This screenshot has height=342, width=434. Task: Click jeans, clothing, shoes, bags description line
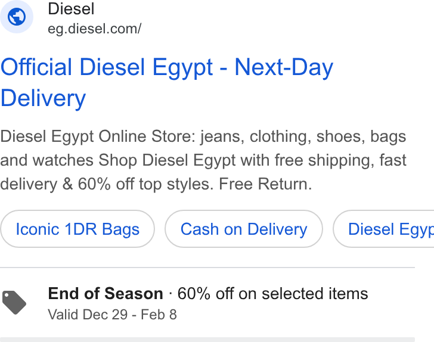pos(303,136)
